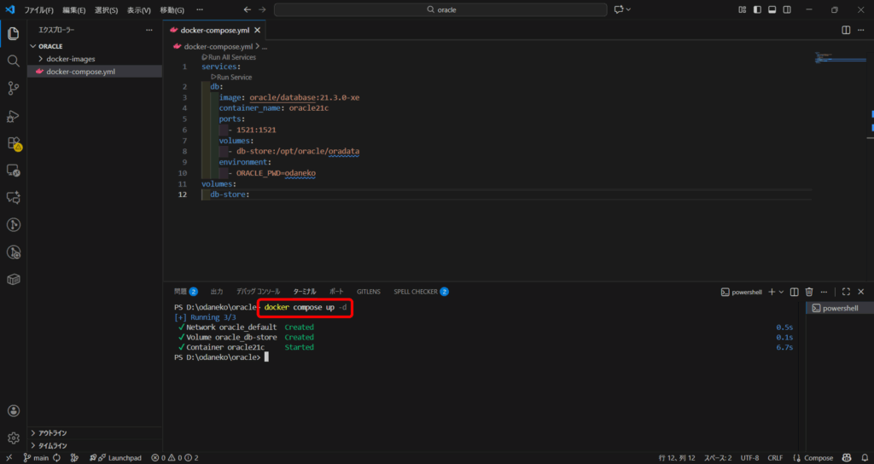Open the File menu (ファイル)
Image resolution: width=874 pixels, height=464 pixels.
(x=38, y=9)
